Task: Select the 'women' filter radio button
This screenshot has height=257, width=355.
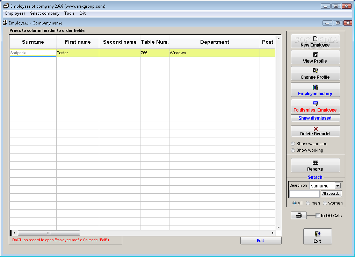Action: pos(325,203)
